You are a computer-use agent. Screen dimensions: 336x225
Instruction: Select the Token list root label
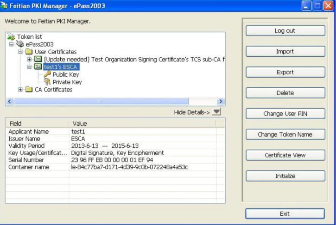coord(30,37)
